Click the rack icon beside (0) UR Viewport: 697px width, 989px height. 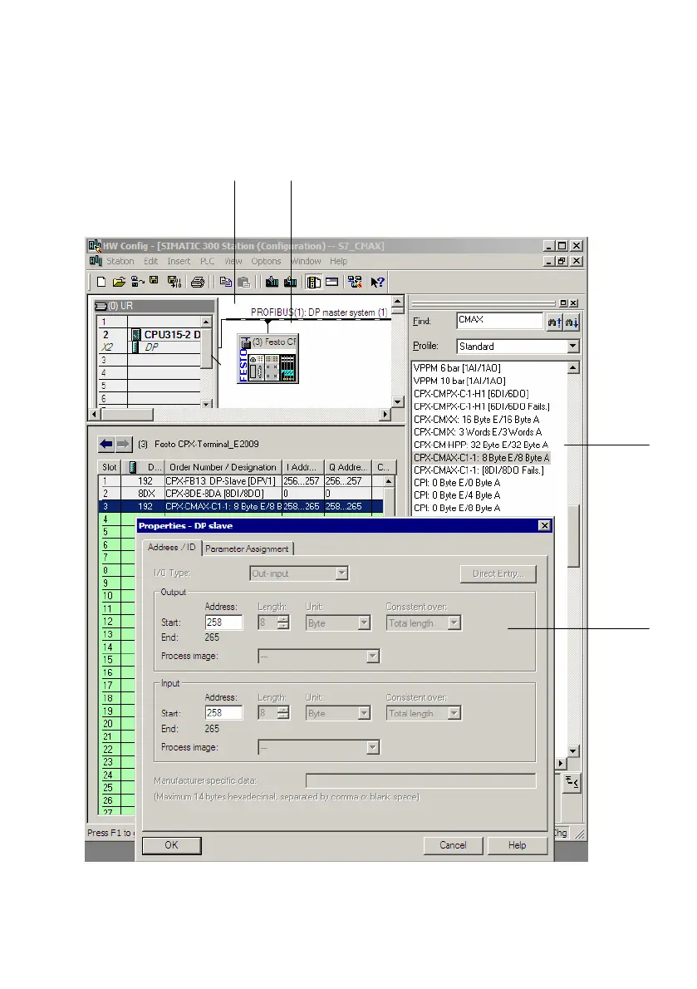(x=101, y=306)
